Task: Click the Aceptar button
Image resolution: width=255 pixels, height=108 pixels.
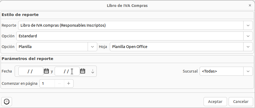Action: pos(215,102)
